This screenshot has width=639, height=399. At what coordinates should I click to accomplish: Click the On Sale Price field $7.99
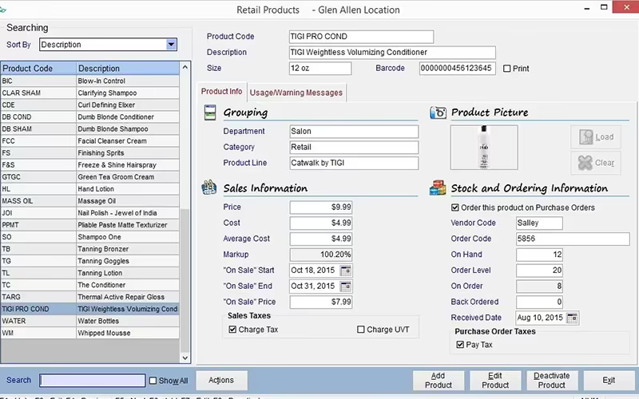[321, 302]
